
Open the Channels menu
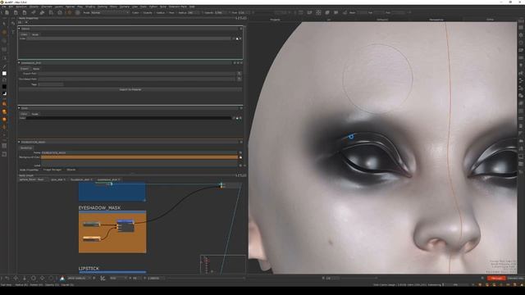[x=47, y=7]
